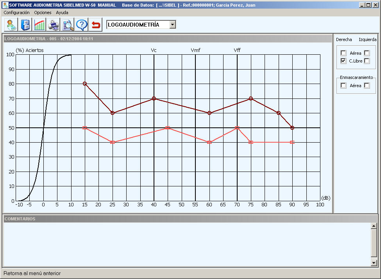Click light red marker at 45 dB, 50%
Screen dimensions: 381x279
(x=167, y=128)
